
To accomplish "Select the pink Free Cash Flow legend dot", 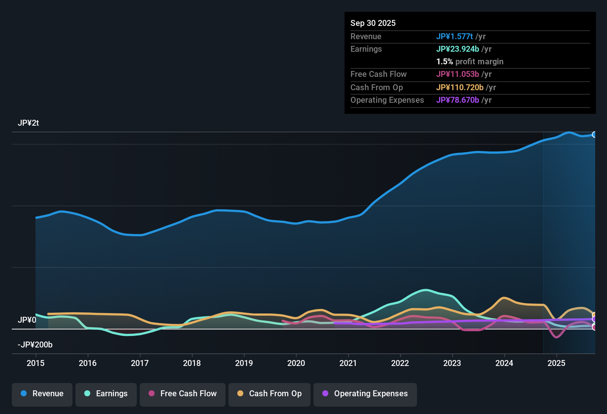I will tap(152, 394).
